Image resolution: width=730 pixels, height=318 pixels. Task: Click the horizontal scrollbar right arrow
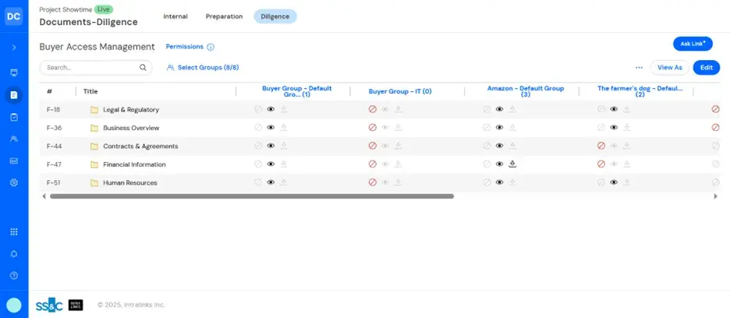[x=715, y=196]
